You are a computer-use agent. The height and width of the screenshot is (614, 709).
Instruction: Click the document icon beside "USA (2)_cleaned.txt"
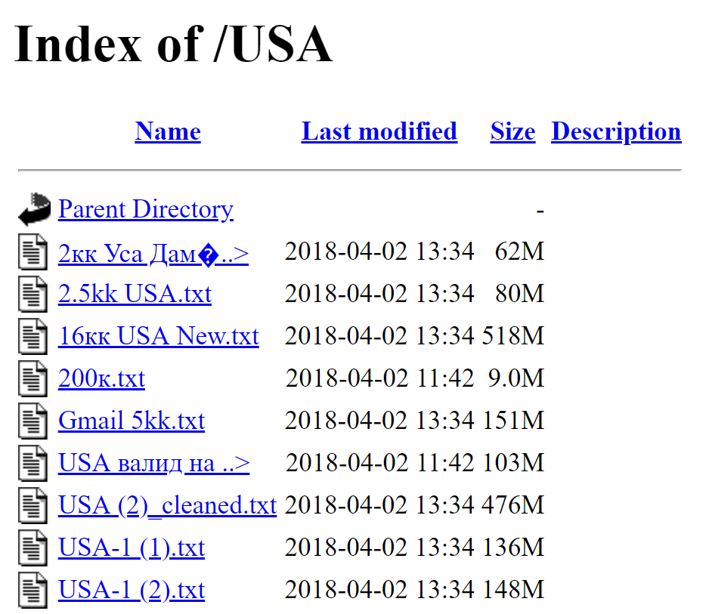click(31, 505)
